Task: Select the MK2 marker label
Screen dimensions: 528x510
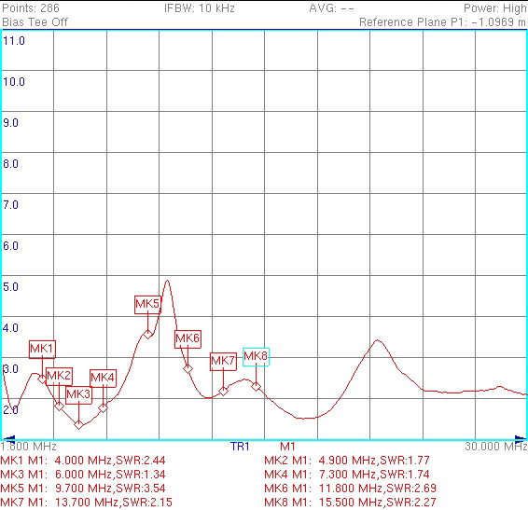Action: (59, 377)
